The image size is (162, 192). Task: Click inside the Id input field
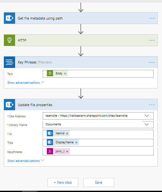[x=98, y=133]
